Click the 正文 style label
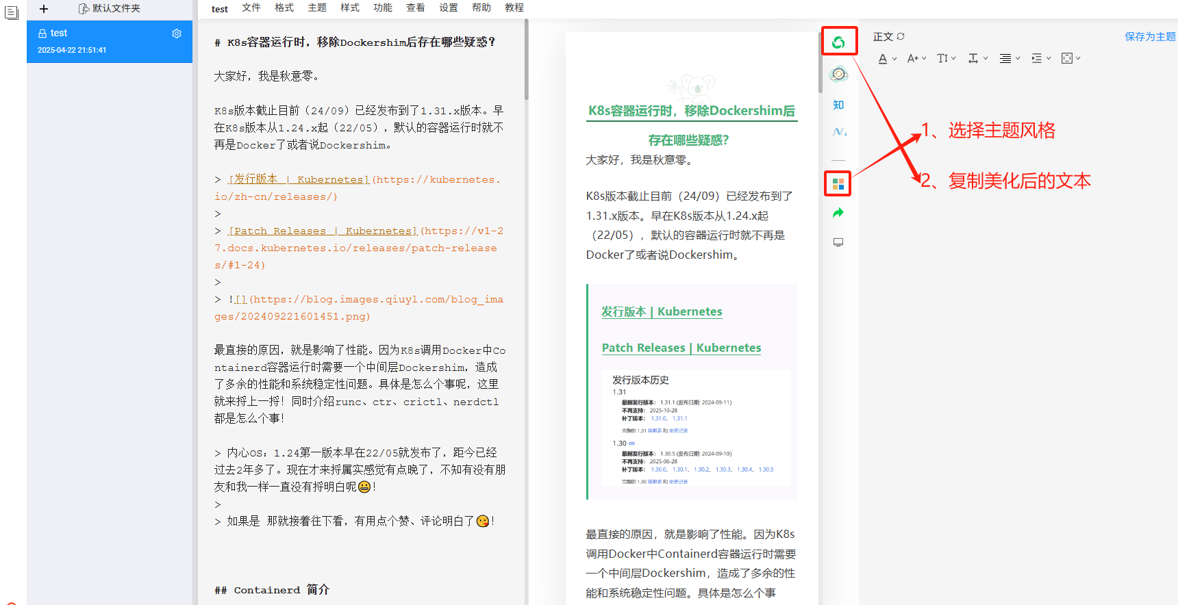The height and width of the screenshot is (605, 1178). click(883, 37)
